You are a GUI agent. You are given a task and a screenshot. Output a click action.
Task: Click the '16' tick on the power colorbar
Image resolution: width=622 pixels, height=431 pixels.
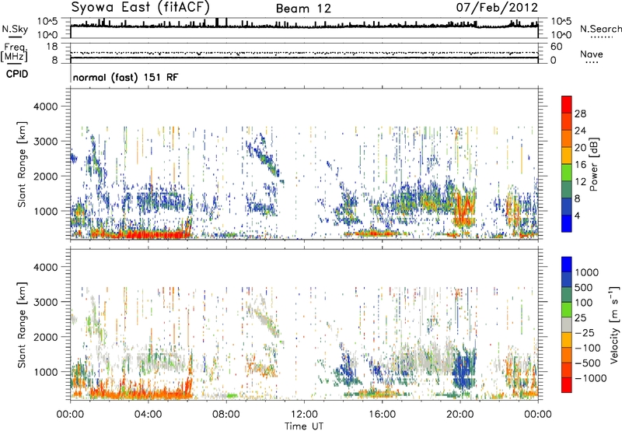point(580,164)
